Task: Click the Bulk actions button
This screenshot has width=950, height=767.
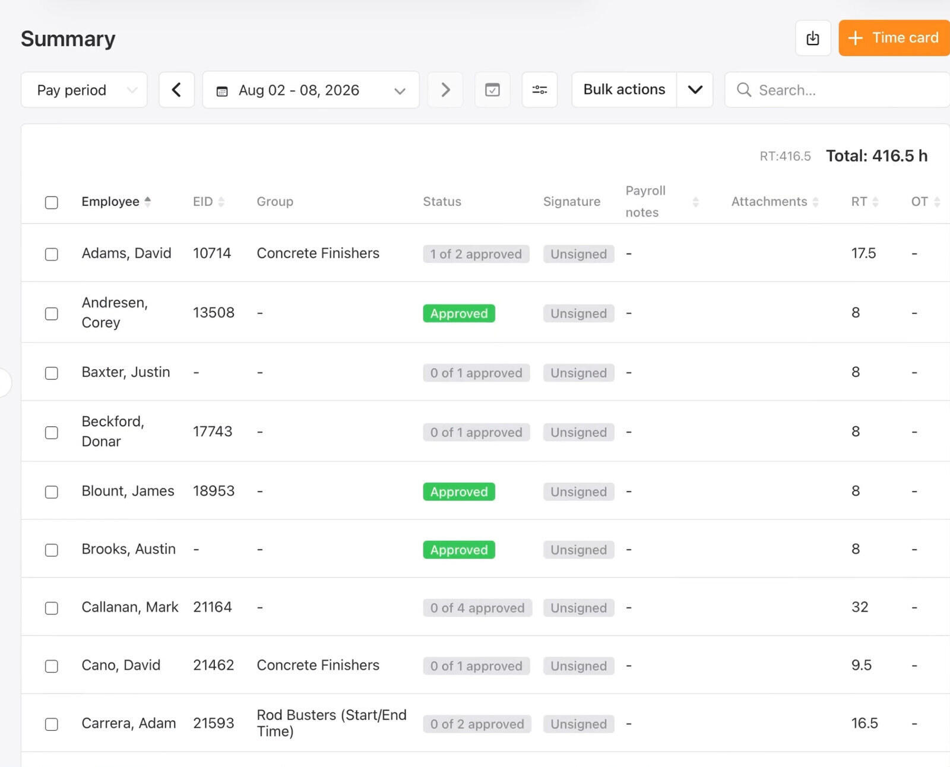Action: tap(624, 90)
